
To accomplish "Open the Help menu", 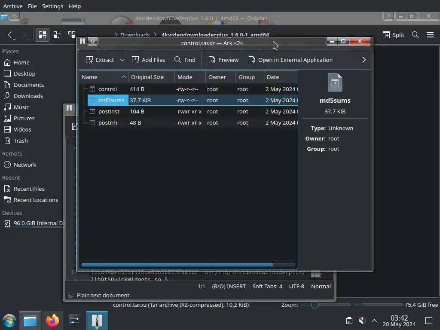I will click(75, 6).
